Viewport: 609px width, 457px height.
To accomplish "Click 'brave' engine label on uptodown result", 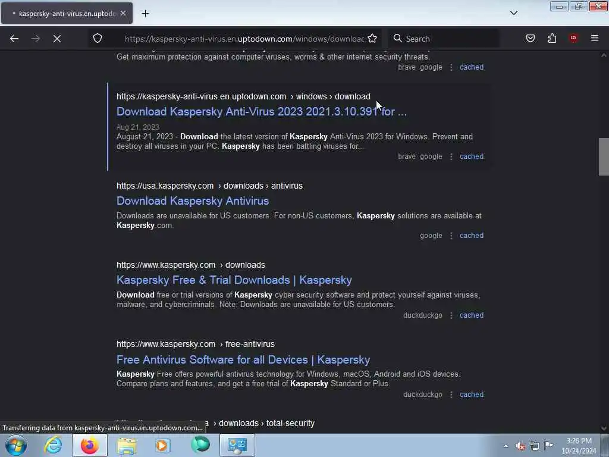I will click(x=407, y=156).
